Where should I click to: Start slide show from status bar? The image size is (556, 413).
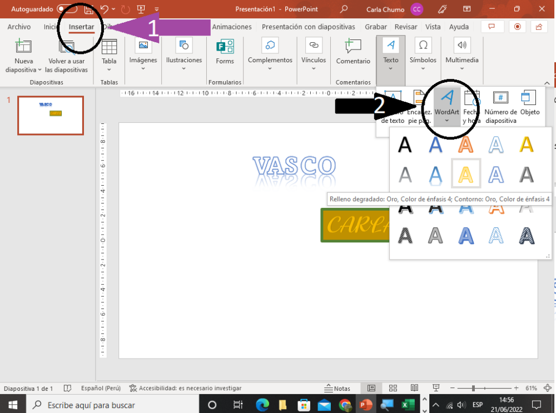(436, 388)
